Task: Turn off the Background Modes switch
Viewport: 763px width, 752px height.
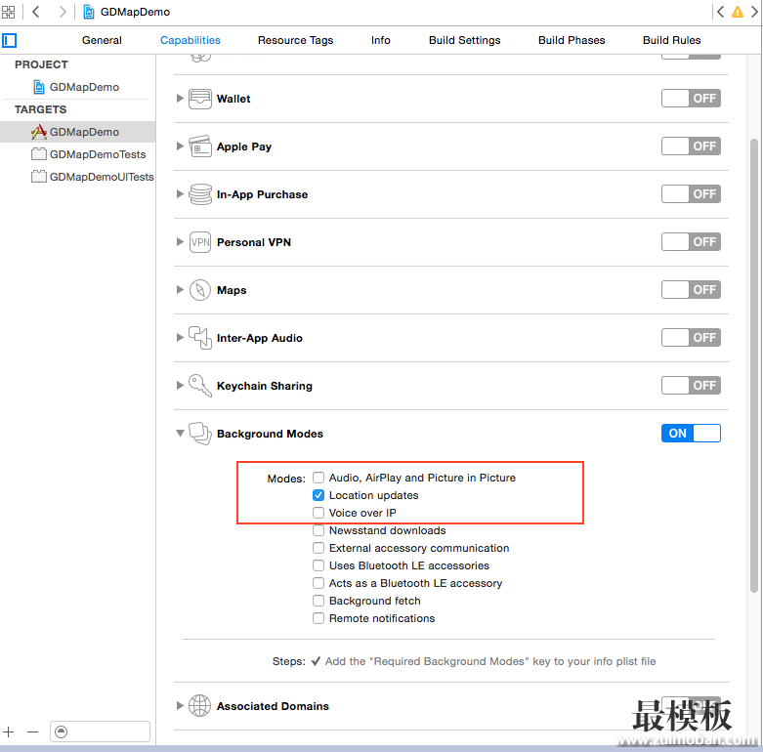Action: coord(691,433)
